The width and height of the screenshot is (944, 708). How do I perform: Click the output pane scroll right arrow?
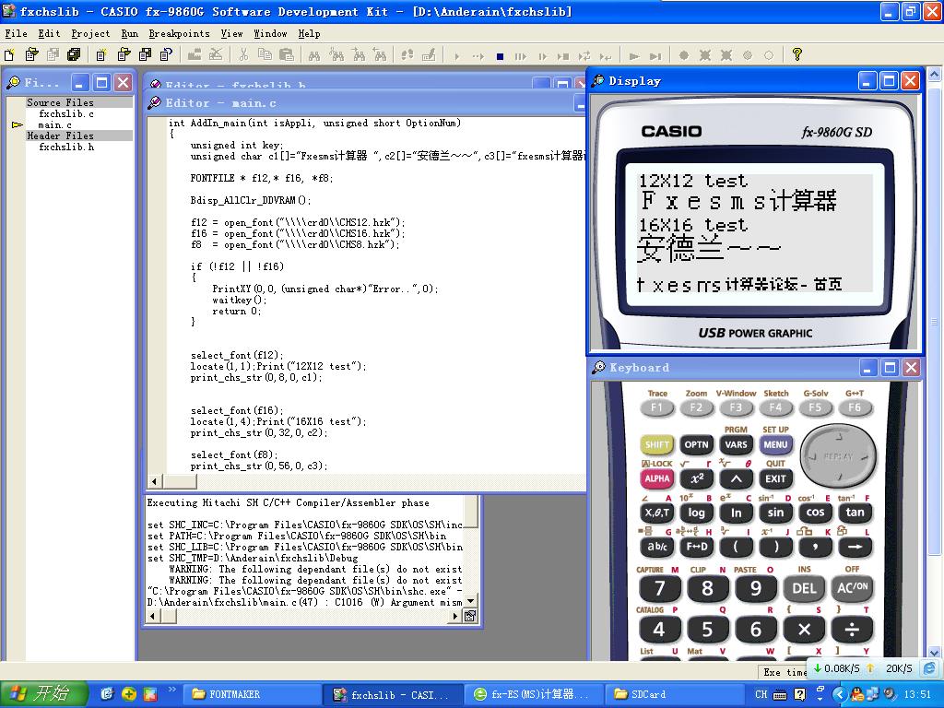pos(455,616)
